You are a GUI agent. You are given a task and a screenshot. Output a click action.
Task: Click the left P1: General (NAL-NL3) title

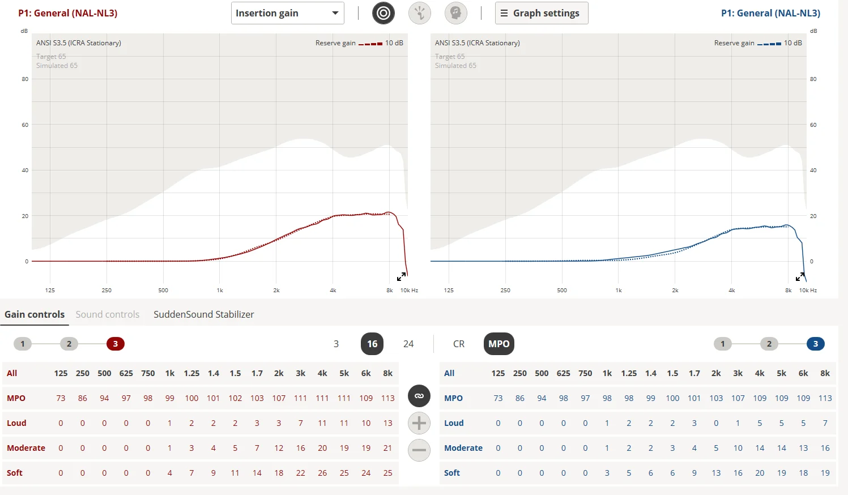click(68, 13)
